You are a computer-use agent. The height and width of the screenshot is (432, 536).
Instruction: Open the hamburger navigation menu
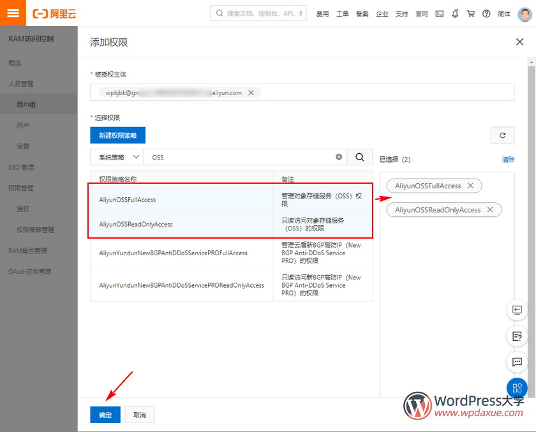click(13, 13)
